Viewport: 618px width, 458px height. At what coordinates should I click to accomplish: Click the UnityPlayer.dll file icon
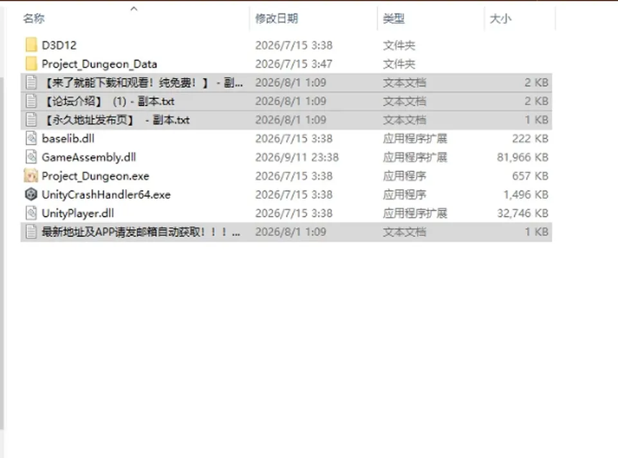pos(31,213)
